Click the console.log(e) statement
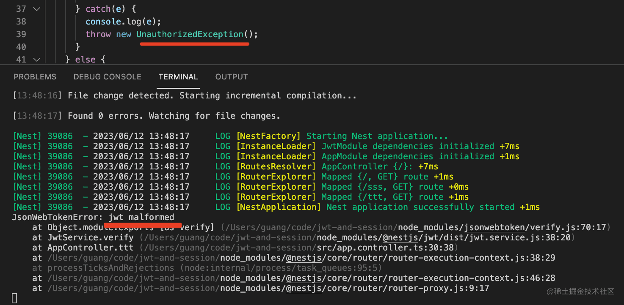Screen dimensions: 624x305 [123, 22]
